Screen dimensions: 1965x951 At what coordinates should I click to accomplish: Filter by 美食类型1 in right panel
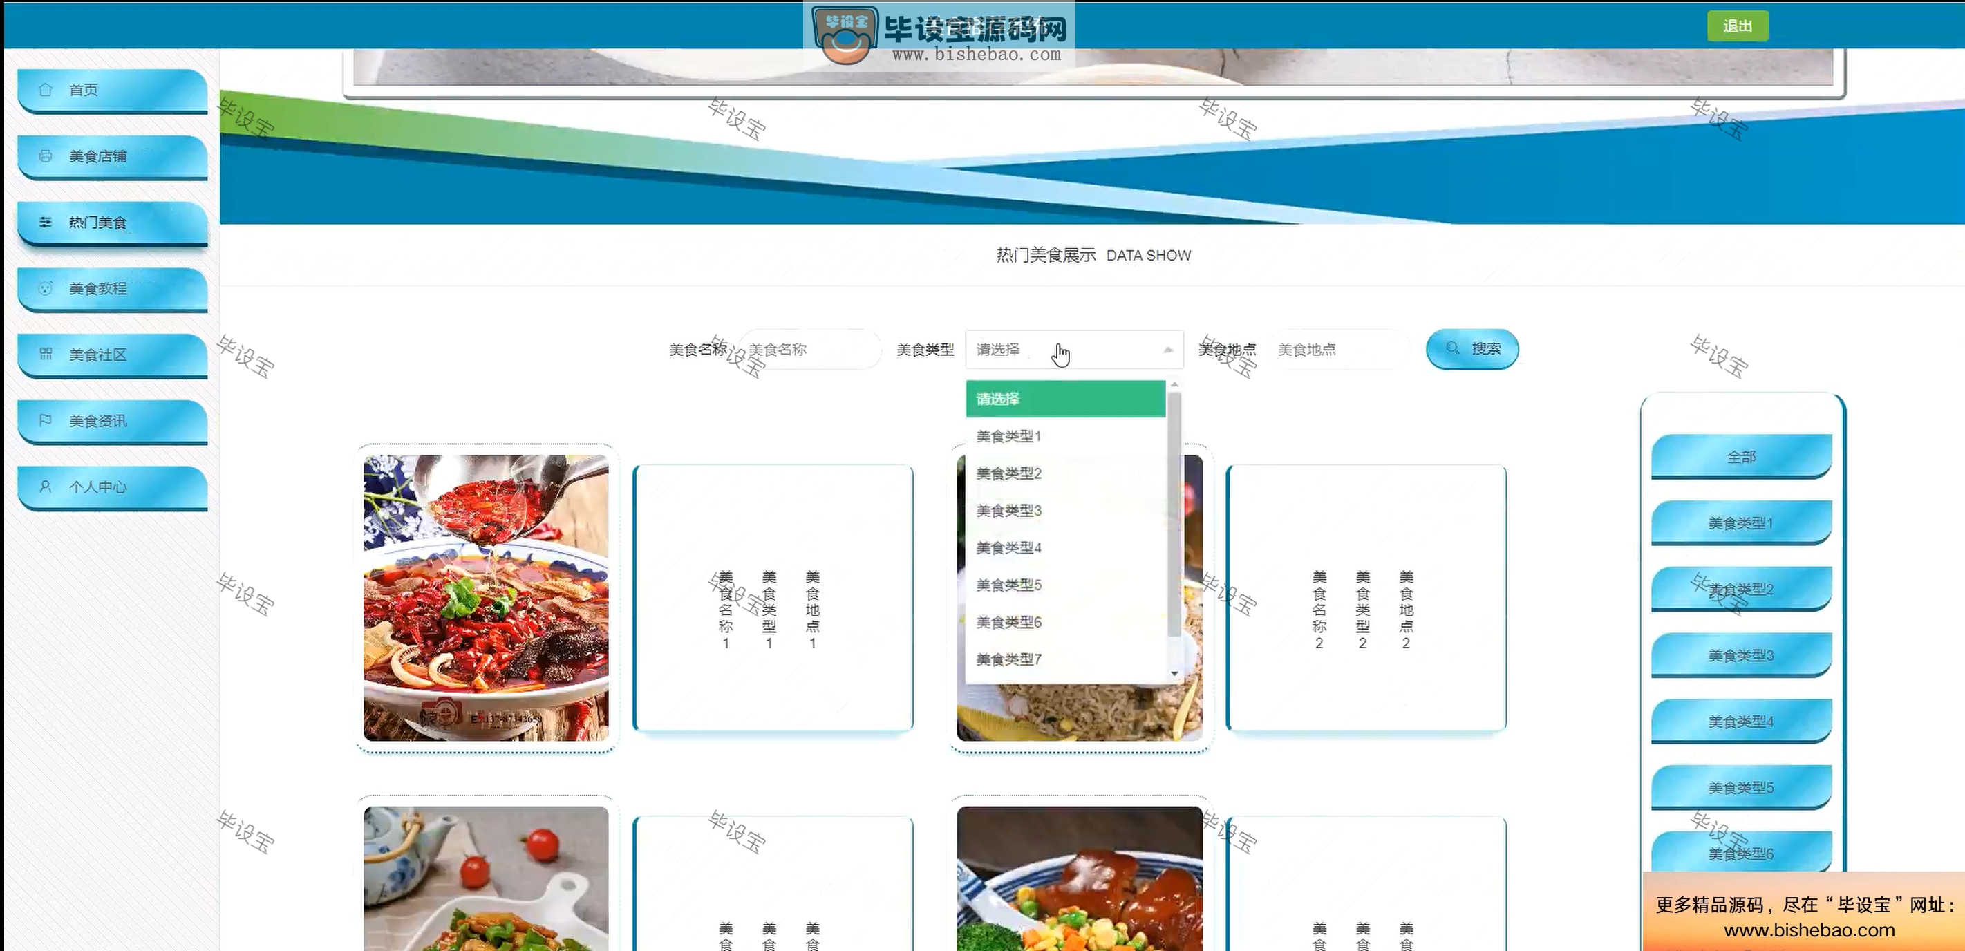(1741, 523)
